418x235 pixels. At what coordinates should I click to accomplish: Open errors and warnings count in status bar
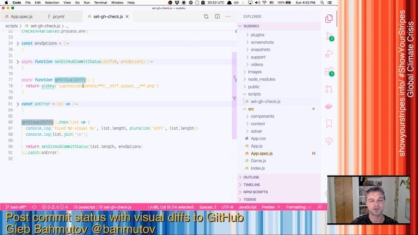point(55,207)
